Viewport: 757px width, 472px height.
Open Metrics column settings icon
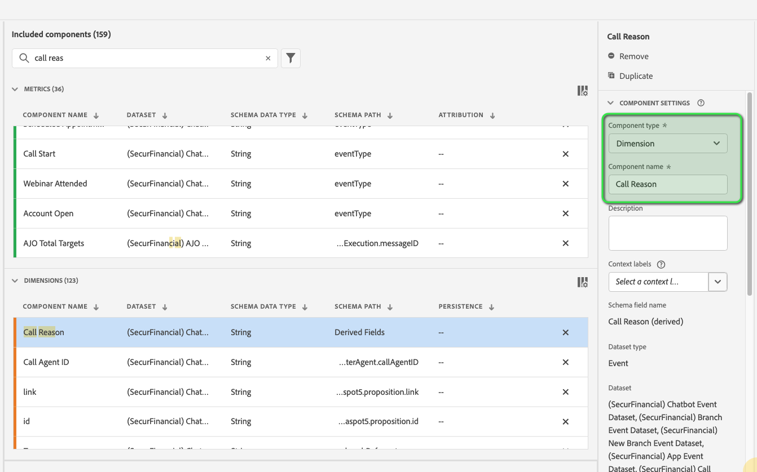583,91
